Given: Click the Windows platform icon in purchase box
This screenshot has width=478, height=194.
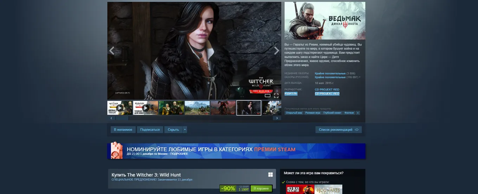Looking at the screenshot, I should tap(271, 174).
